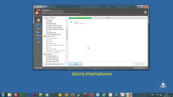Screen dimensions: 173x97
Task: Click the Uruchom Cleaner button
Action: click(x=140, y=64)
